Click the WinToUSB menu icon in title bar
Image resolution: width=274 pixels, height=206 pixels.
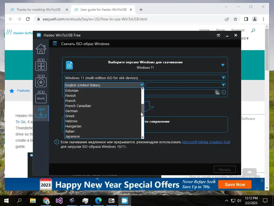click(x=218, y=35)
